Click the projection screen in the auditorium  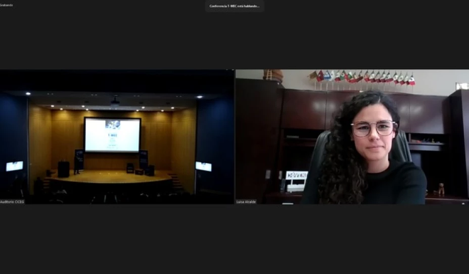coord(112,134)
